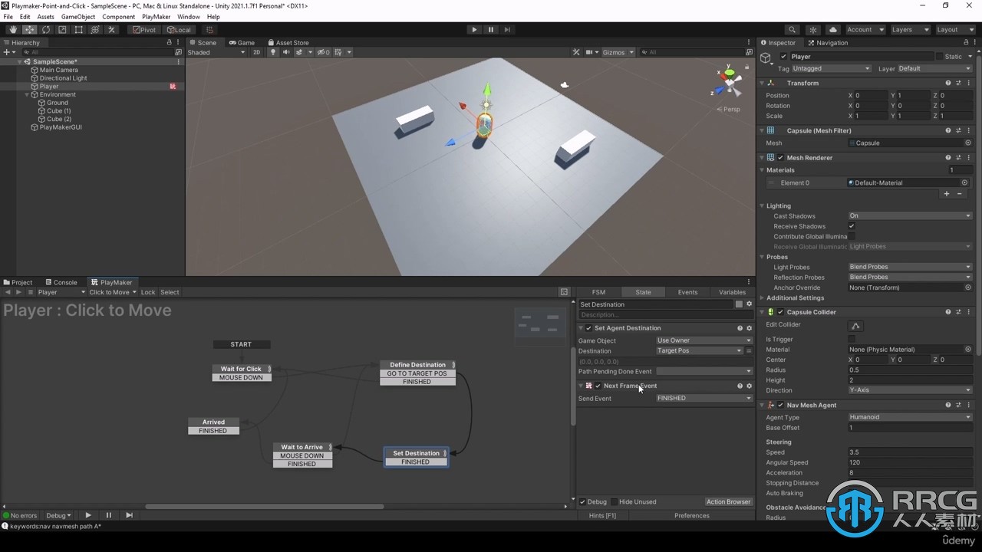This screenshot has width=982, height=552.
Task: Toggle the PlayMaker Debug checkbox
Action: tap(582, 502)
